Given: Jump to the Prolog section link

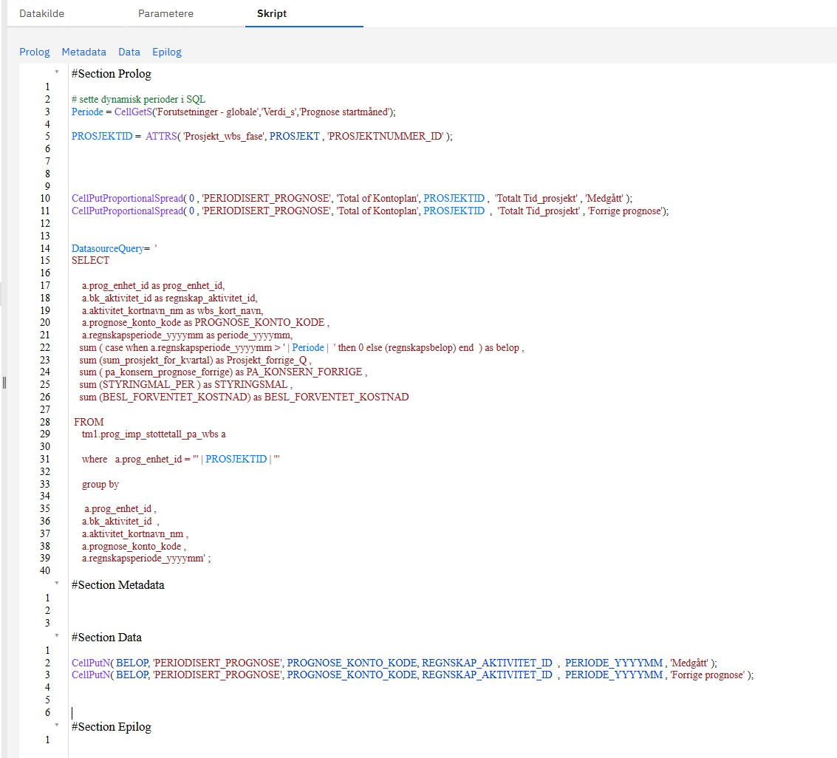Looking at the screenshot, I should click(34, 52).
